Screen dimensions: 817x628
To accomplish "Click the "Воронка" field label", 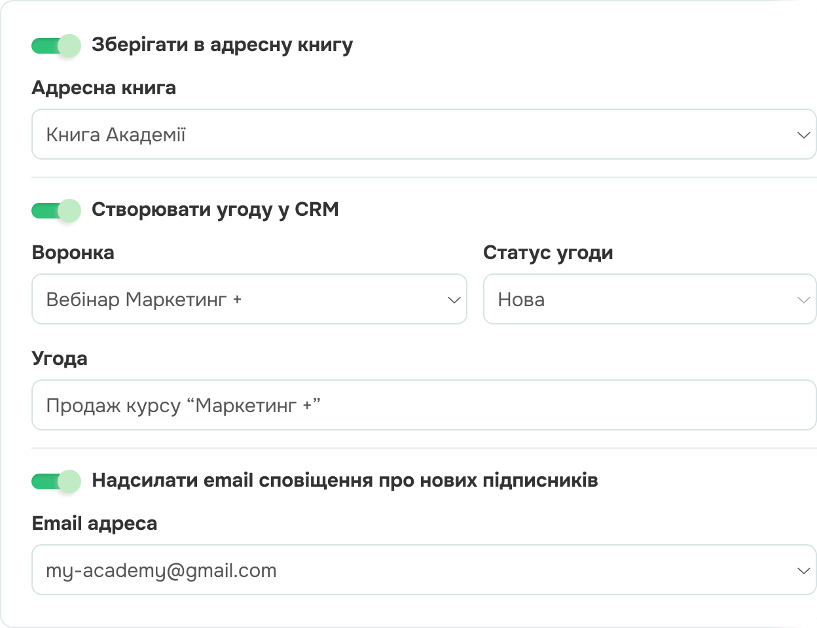I will (x=73, y=253).
